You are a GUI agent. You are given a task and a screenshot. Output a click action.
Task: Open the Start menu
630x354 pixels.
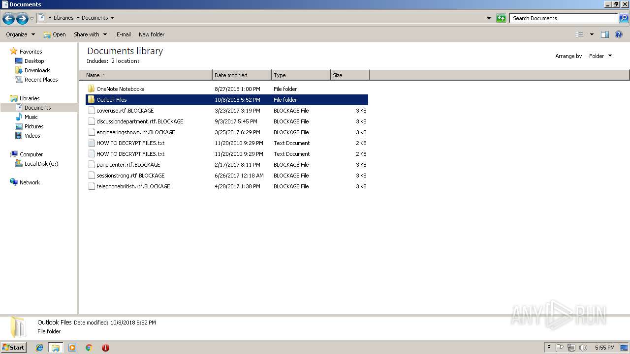point(13,348)
